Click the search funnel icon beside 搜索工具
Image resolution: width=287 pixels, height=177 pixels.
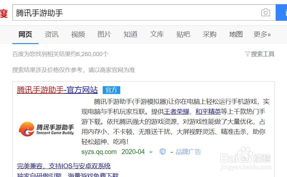(247, 54)
